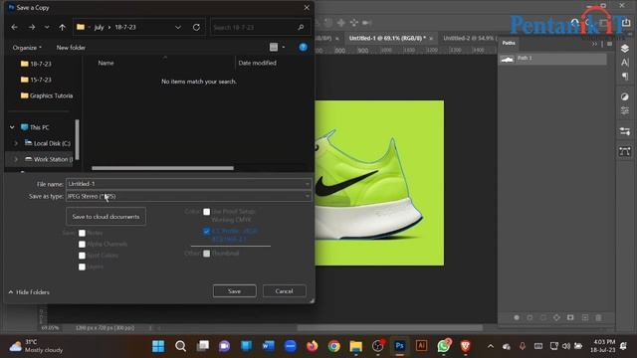Open the Layers panel icon in dock
Screen dimensions: 637x358
625,49
